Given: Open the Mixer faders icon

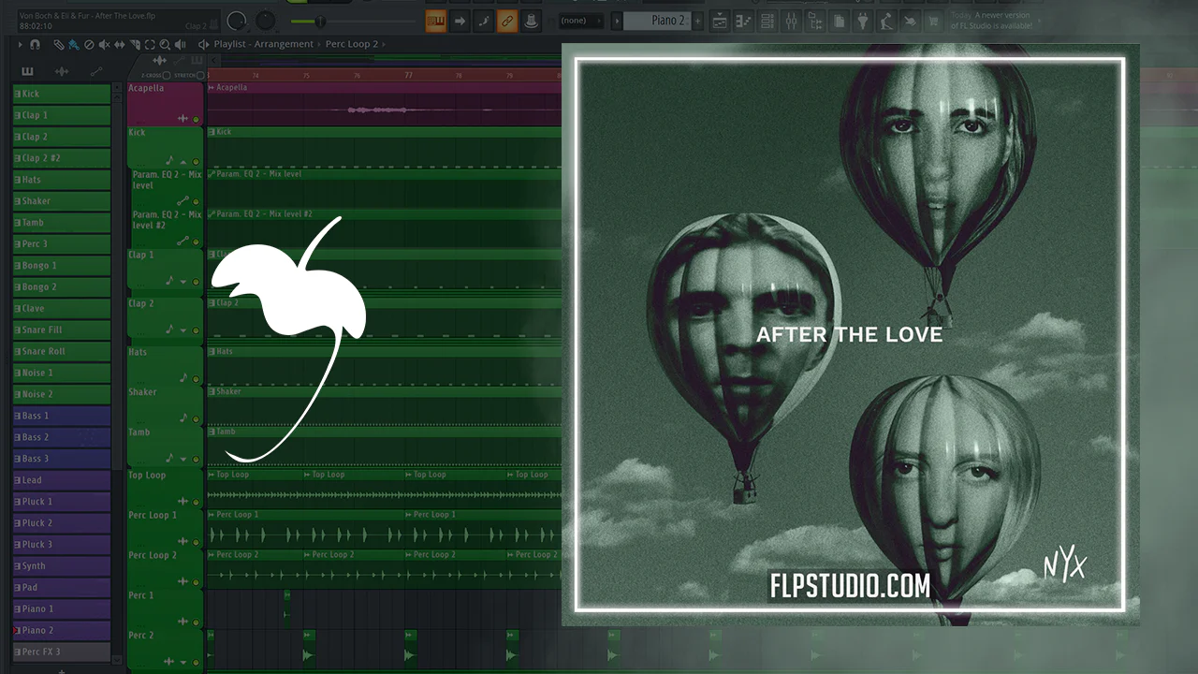Looking at the screenshot, I should [x=791, y=21].
